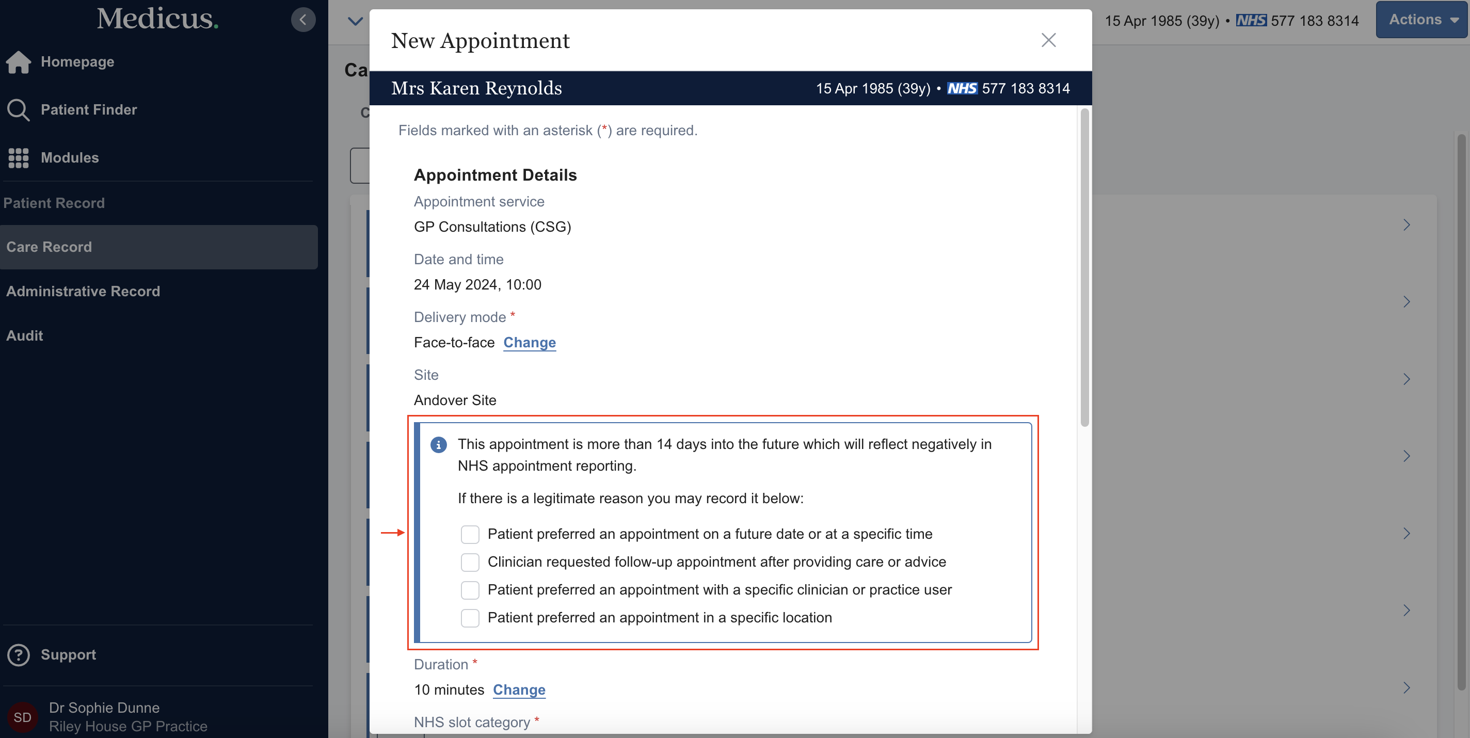Click the 'New Appointment' dialog title
1470x738 pixels.
pos(481,41)
